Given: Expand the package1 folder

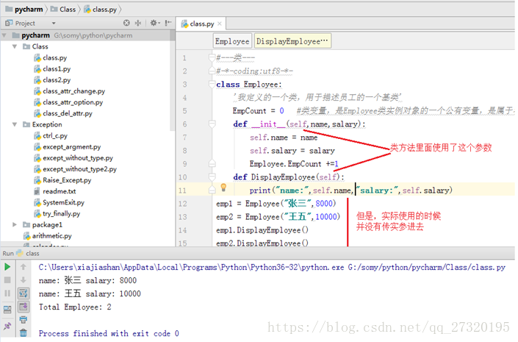Looking at the screenshot, I should 15,224.
